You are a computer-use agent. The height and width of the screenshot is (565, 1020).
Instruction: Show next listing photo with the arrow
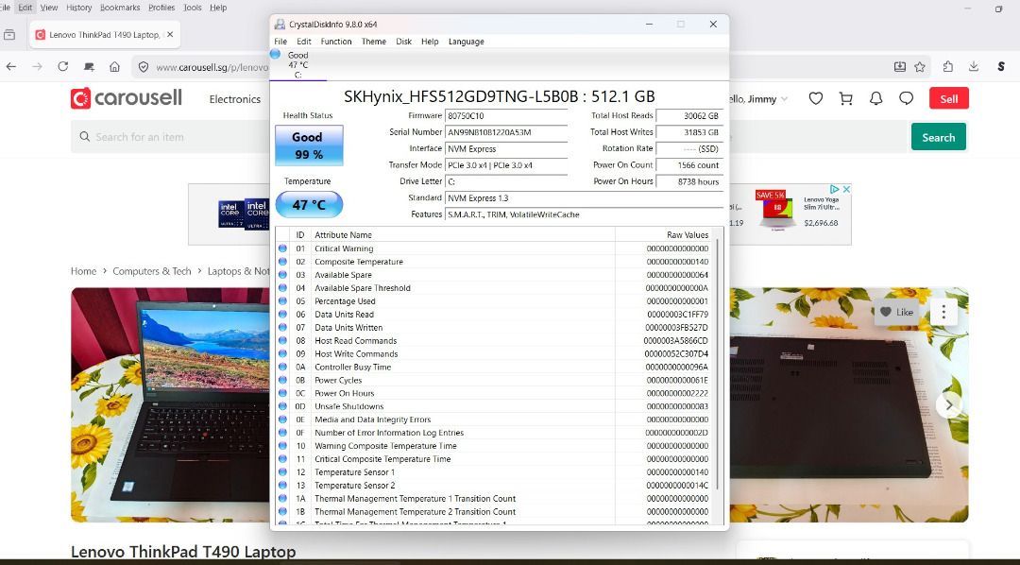click(x=949, y=405)
